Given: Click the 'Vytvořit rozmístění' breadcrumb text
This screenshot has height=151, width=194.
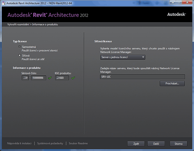Looking at the screenshot, I should tap(18, 24).
